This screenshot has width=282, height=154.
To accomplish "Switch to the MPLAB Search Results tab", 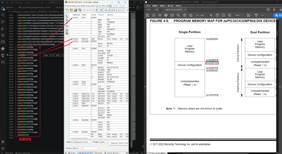I will pyautogui.click(x=112, y=153).
